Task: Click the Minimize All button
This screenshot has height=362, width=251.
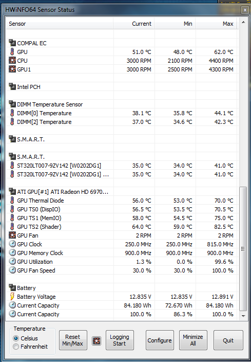Action: click(x=193, y=340)
